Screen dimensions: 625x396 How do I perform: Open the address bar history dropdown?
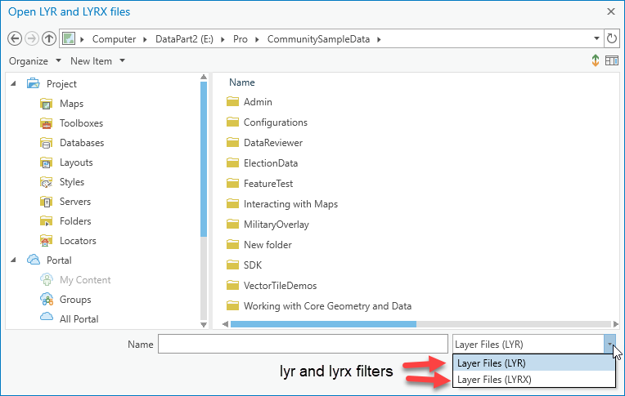596,38
